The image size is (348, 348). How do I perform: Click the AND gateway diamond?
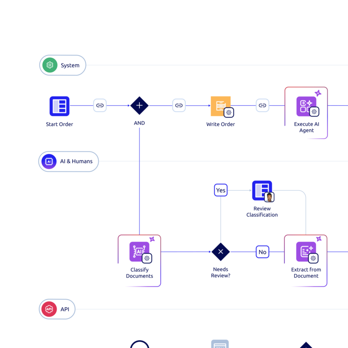point(139,105)
